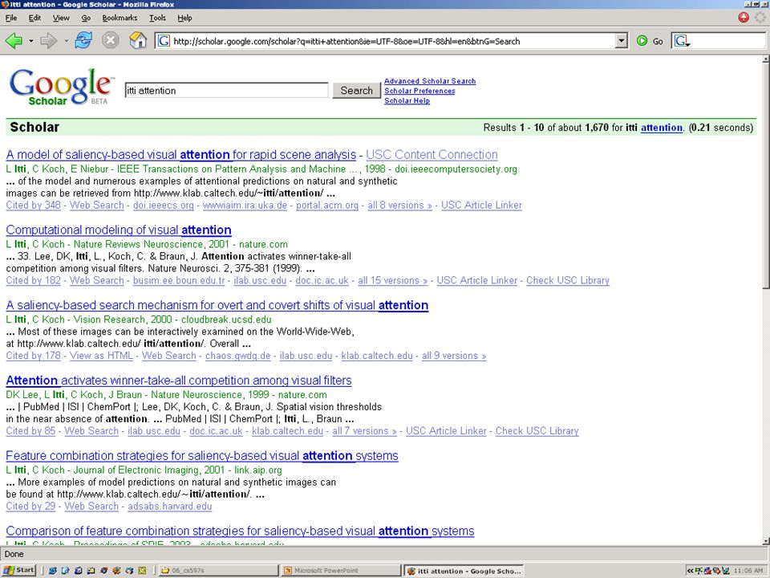Open 'A model of saliency-based visual attention' result
The width and height of the screenshot is (770, 578).
coord(181,155)
